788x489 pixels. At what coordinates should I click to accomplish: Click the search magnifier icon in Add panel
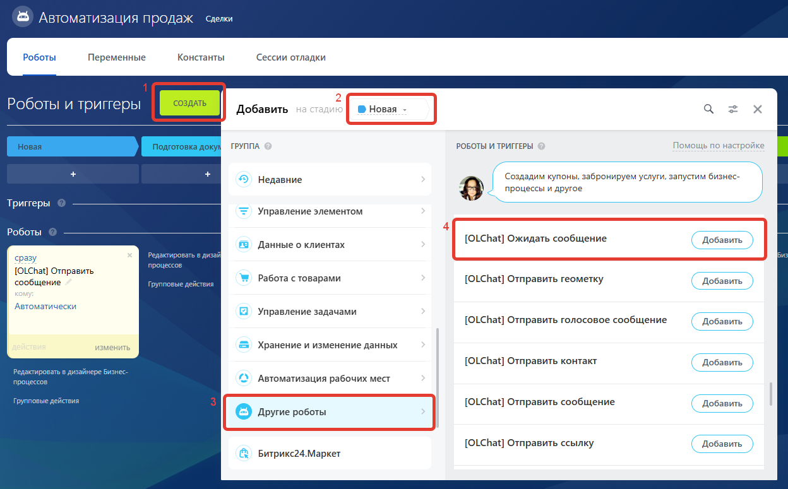coord(709,109)
